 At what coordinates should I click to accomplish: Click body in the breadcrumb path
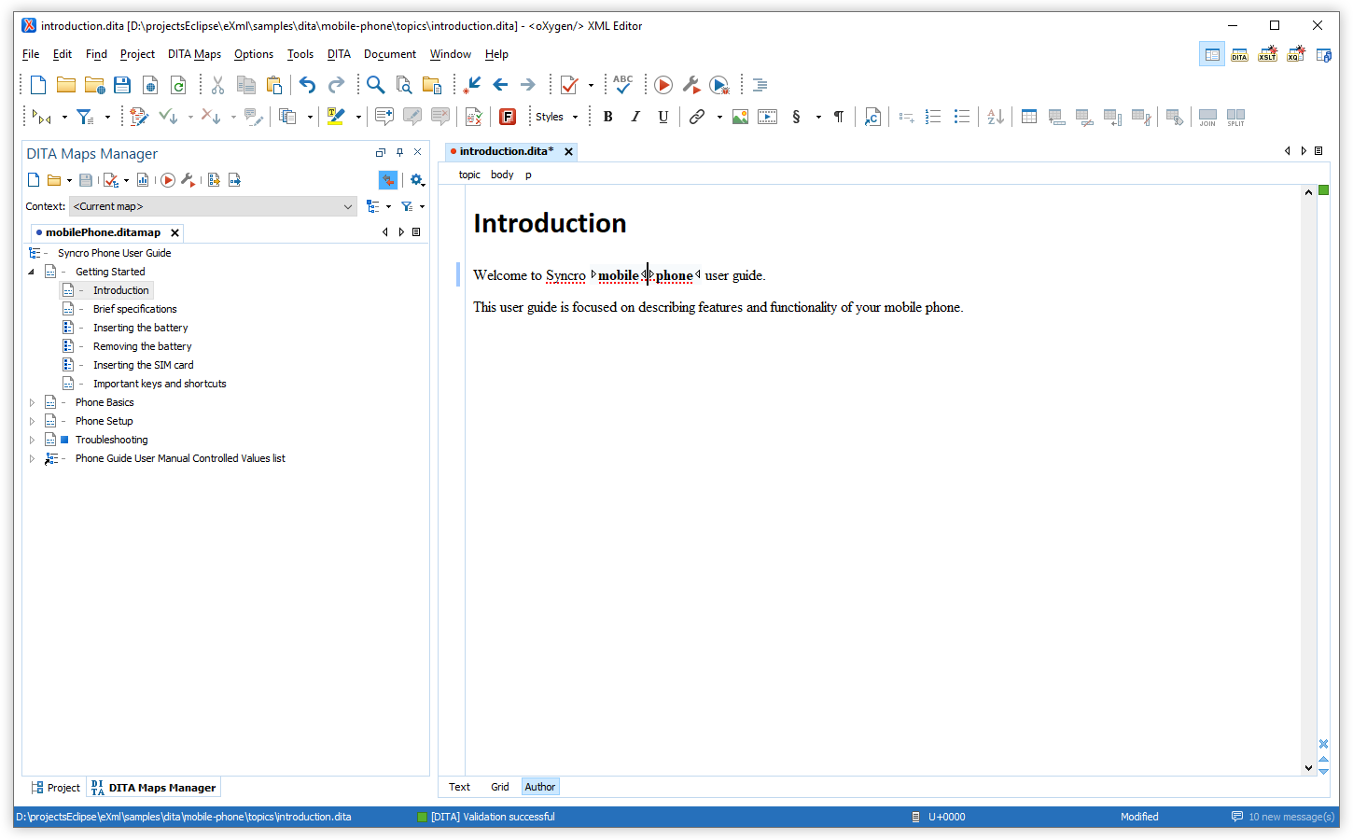[x=502, y=175]
